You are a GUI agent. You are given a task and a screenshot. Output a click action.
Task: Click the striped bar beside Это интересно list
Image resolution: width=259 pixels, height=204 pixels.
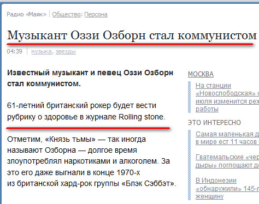[x=190, y=165]
